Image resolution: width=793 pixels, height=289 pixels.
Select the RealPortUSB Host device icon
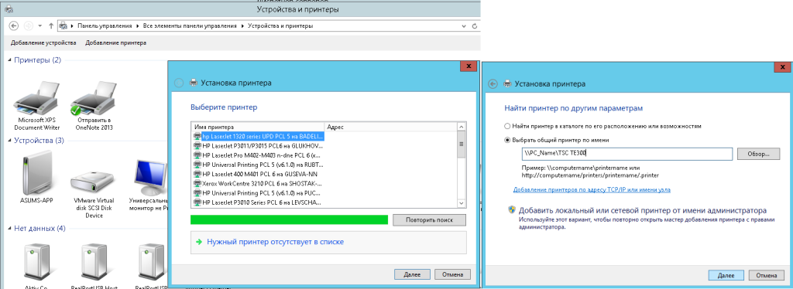(x=94, y=262)
